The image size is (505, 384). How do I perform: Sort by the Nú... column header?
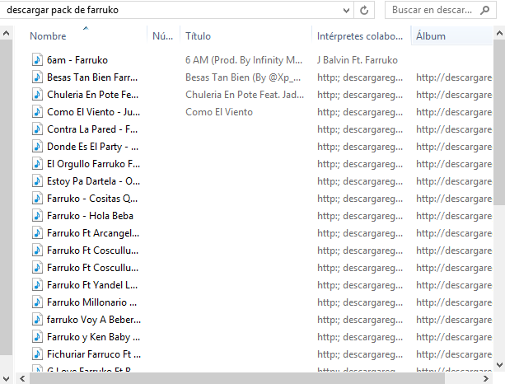(162, 36)
